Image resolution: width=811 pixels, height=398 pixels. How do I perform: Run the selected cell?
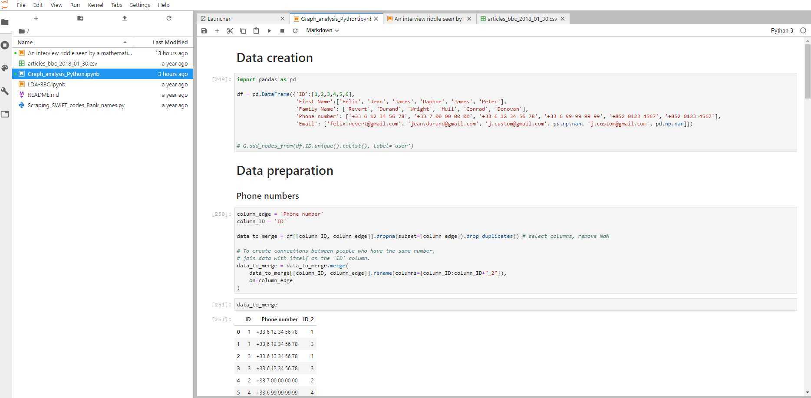269,31
